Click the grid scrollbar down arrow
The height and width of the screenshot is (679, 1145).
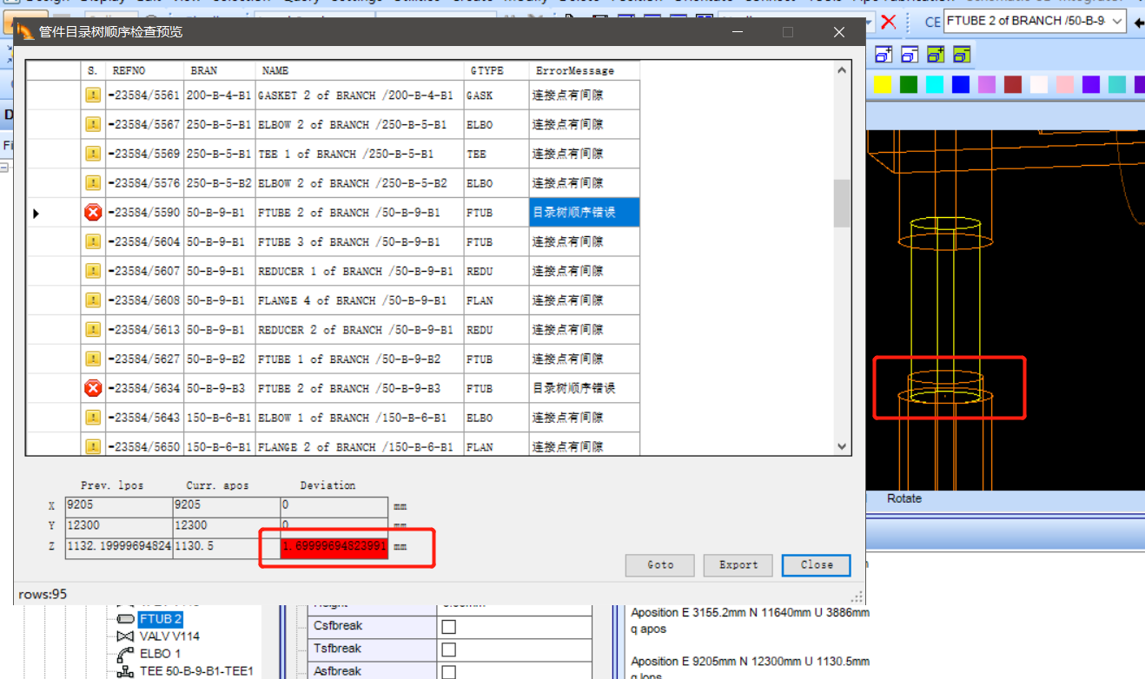tap(841, 445)
